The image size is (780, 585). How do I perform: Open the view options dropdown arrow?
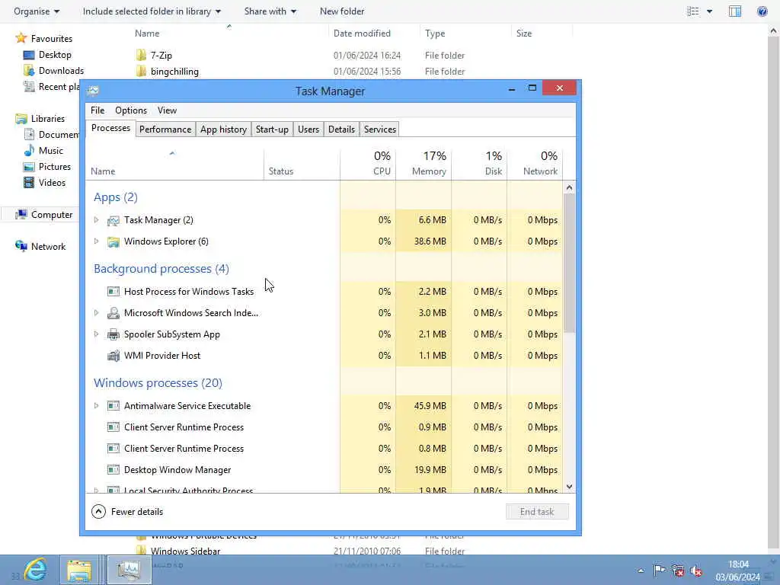tap(709, 11)
